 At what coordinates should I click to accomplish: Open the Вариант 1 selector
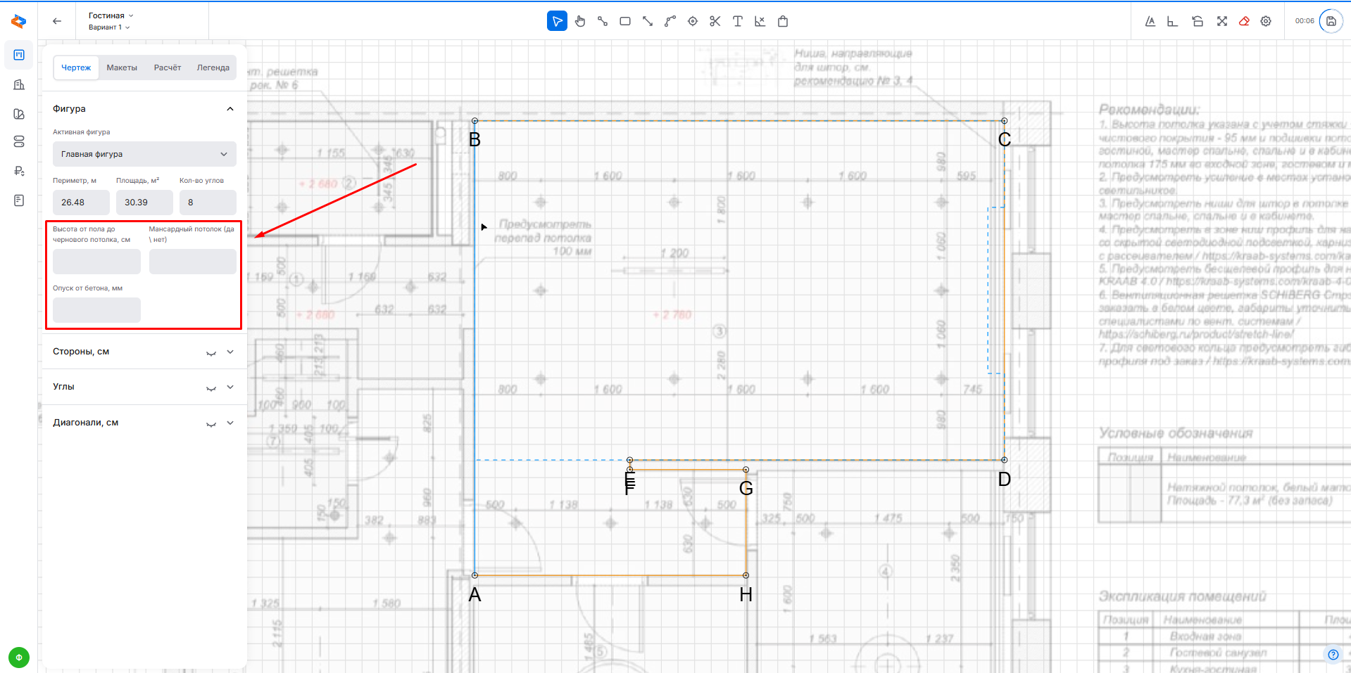[x=109, y=27]
